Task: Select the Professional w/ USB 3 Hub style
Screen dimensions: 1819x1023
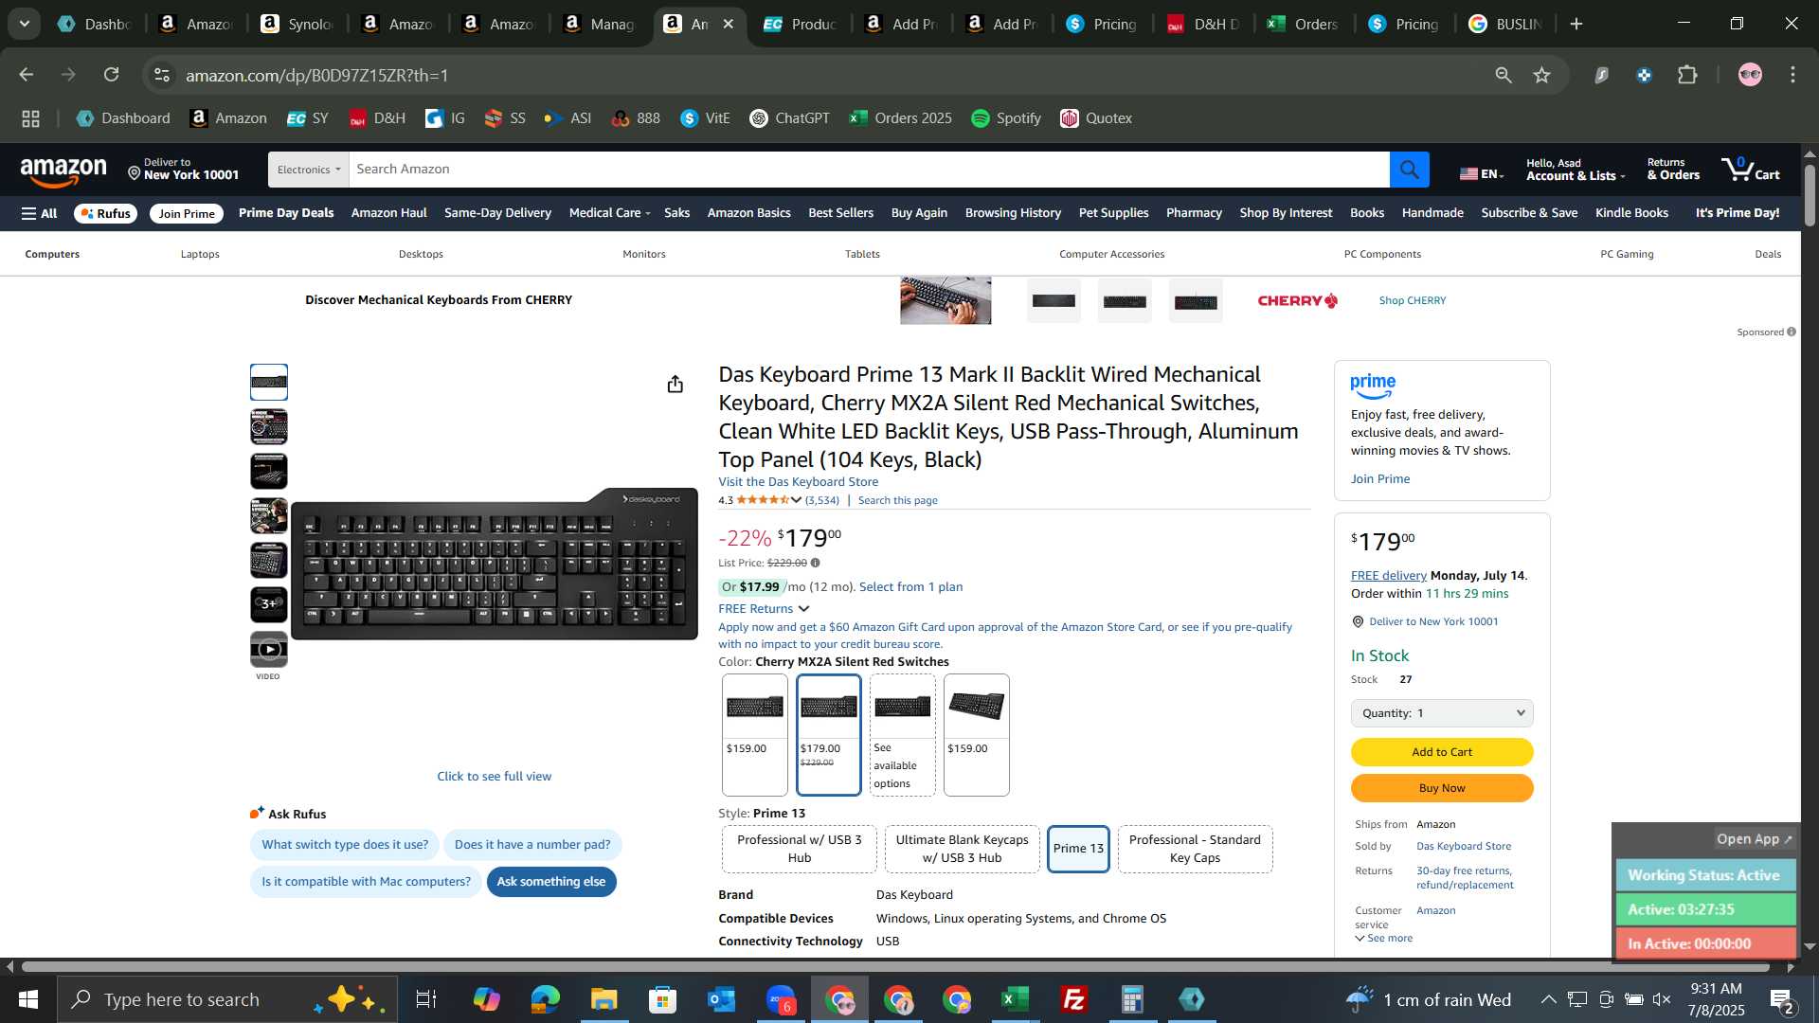Action: (x=799, y=849)
